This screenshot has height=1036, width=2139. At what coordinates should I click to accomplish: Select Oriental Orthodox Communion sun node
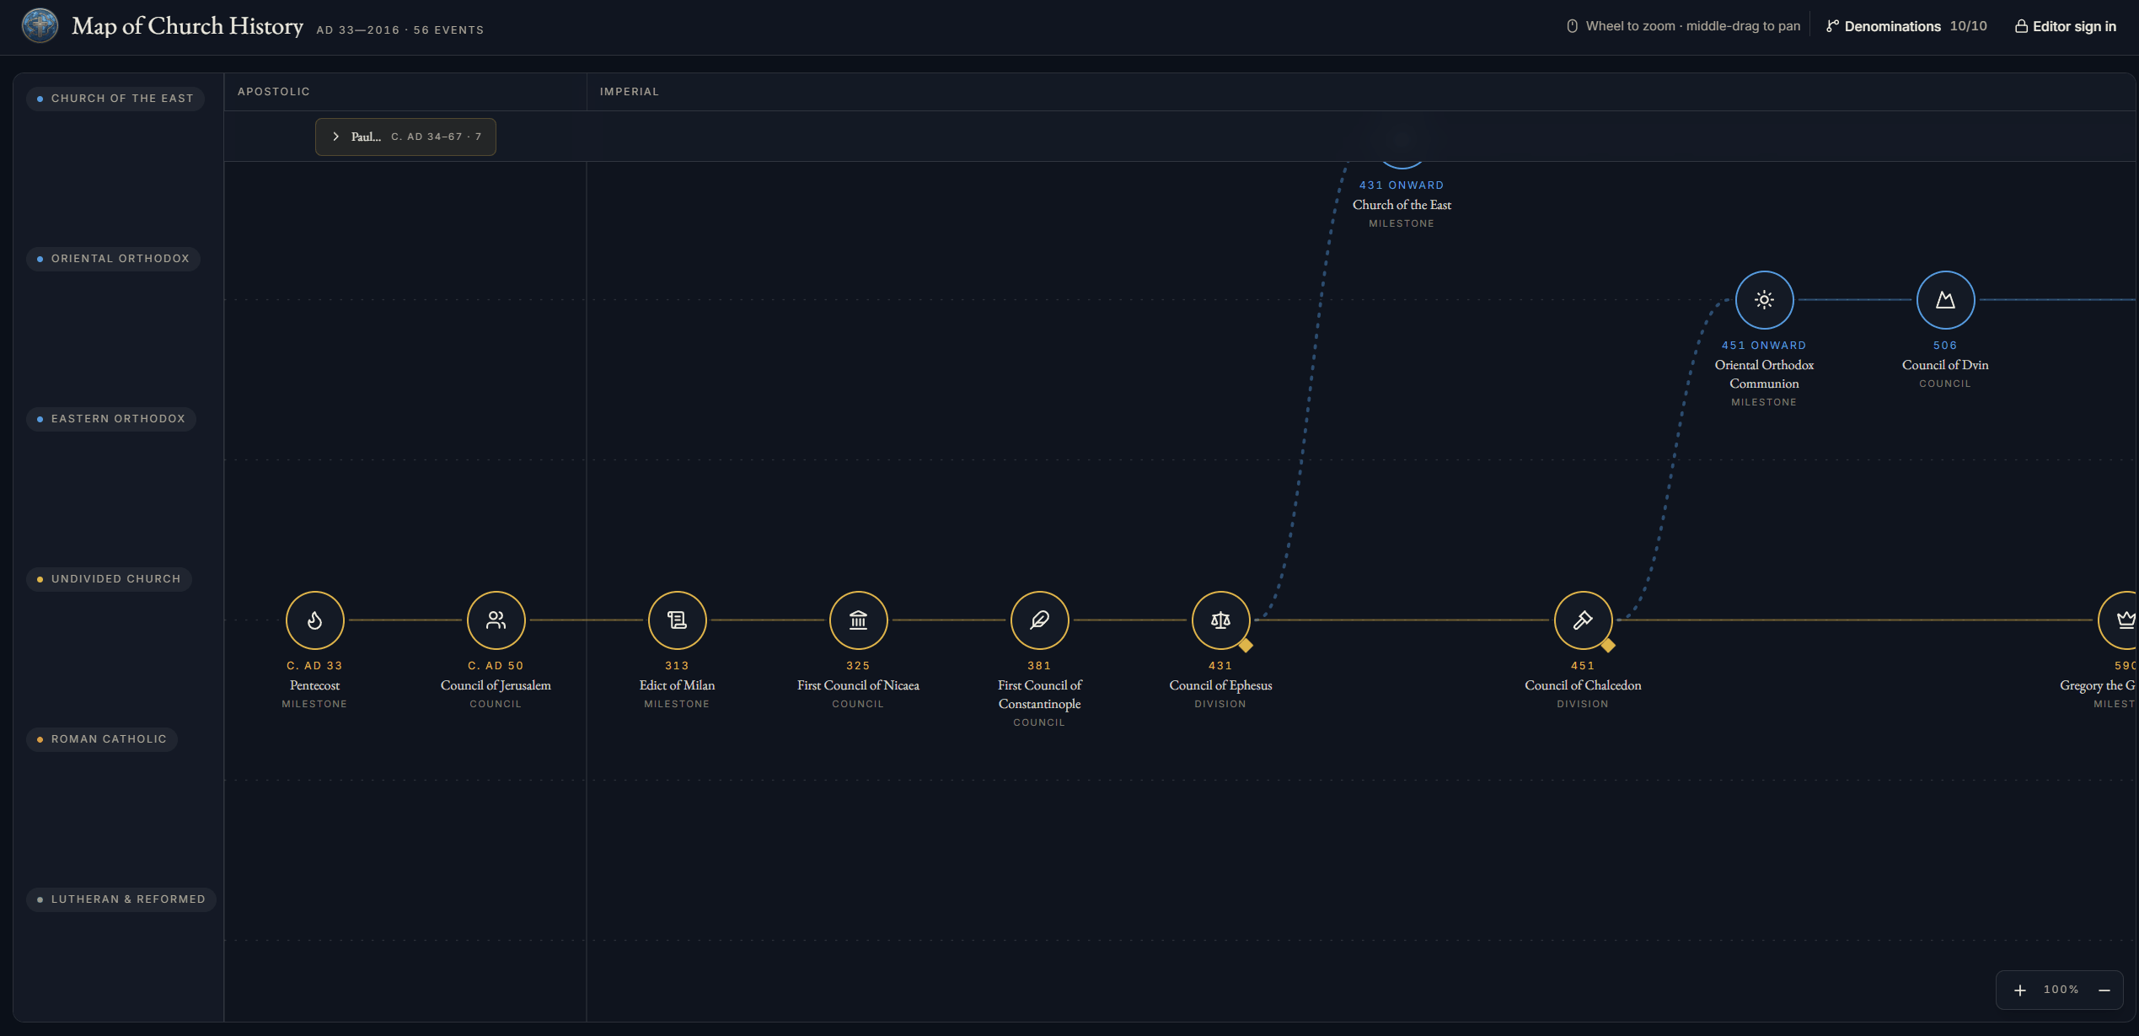(x=1764, y=300)
